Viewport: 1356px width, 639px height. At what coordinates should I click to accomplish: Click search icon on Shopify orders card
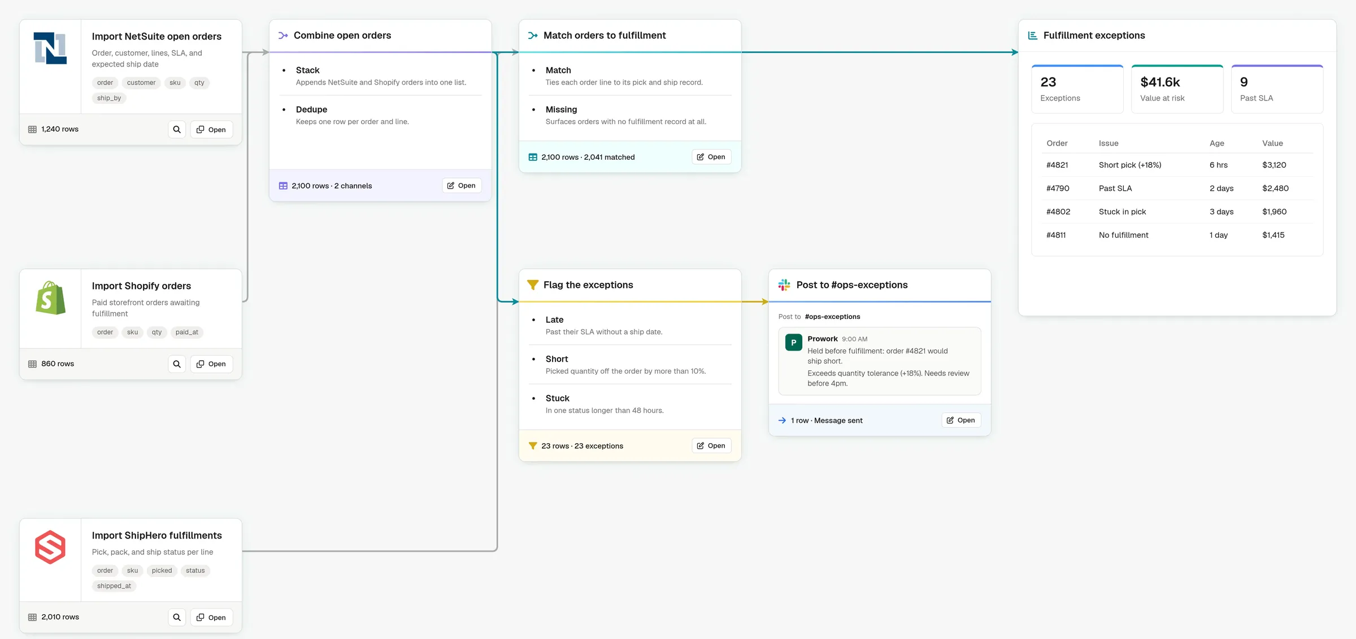click(177, 364)
